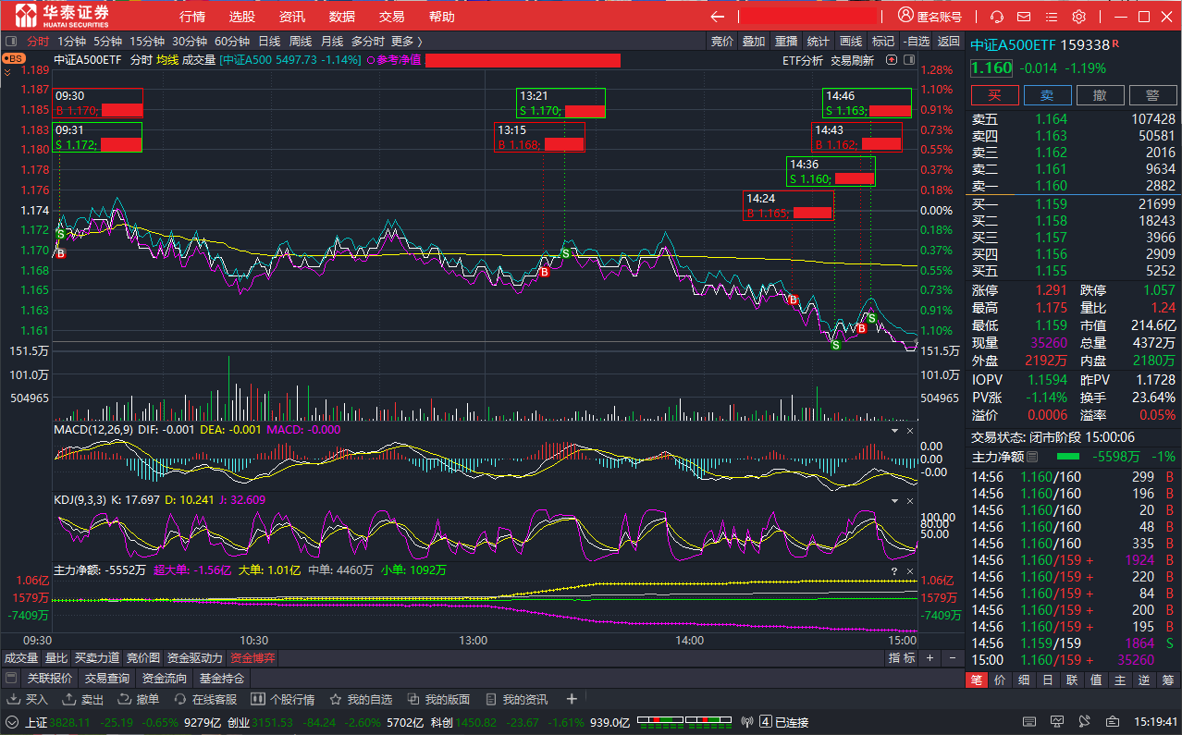The image size is (1182, 735).
Task: Click the back arrow in title bar
Action: pyautogui.click(x=718, y=17)
